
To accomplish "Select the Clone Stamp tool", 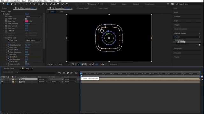I will point(54,4).
